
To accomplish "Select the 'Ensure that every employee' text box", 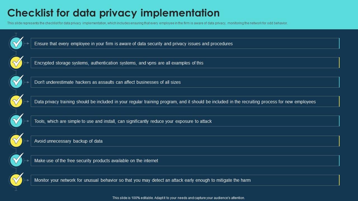I will pos(185,44).
